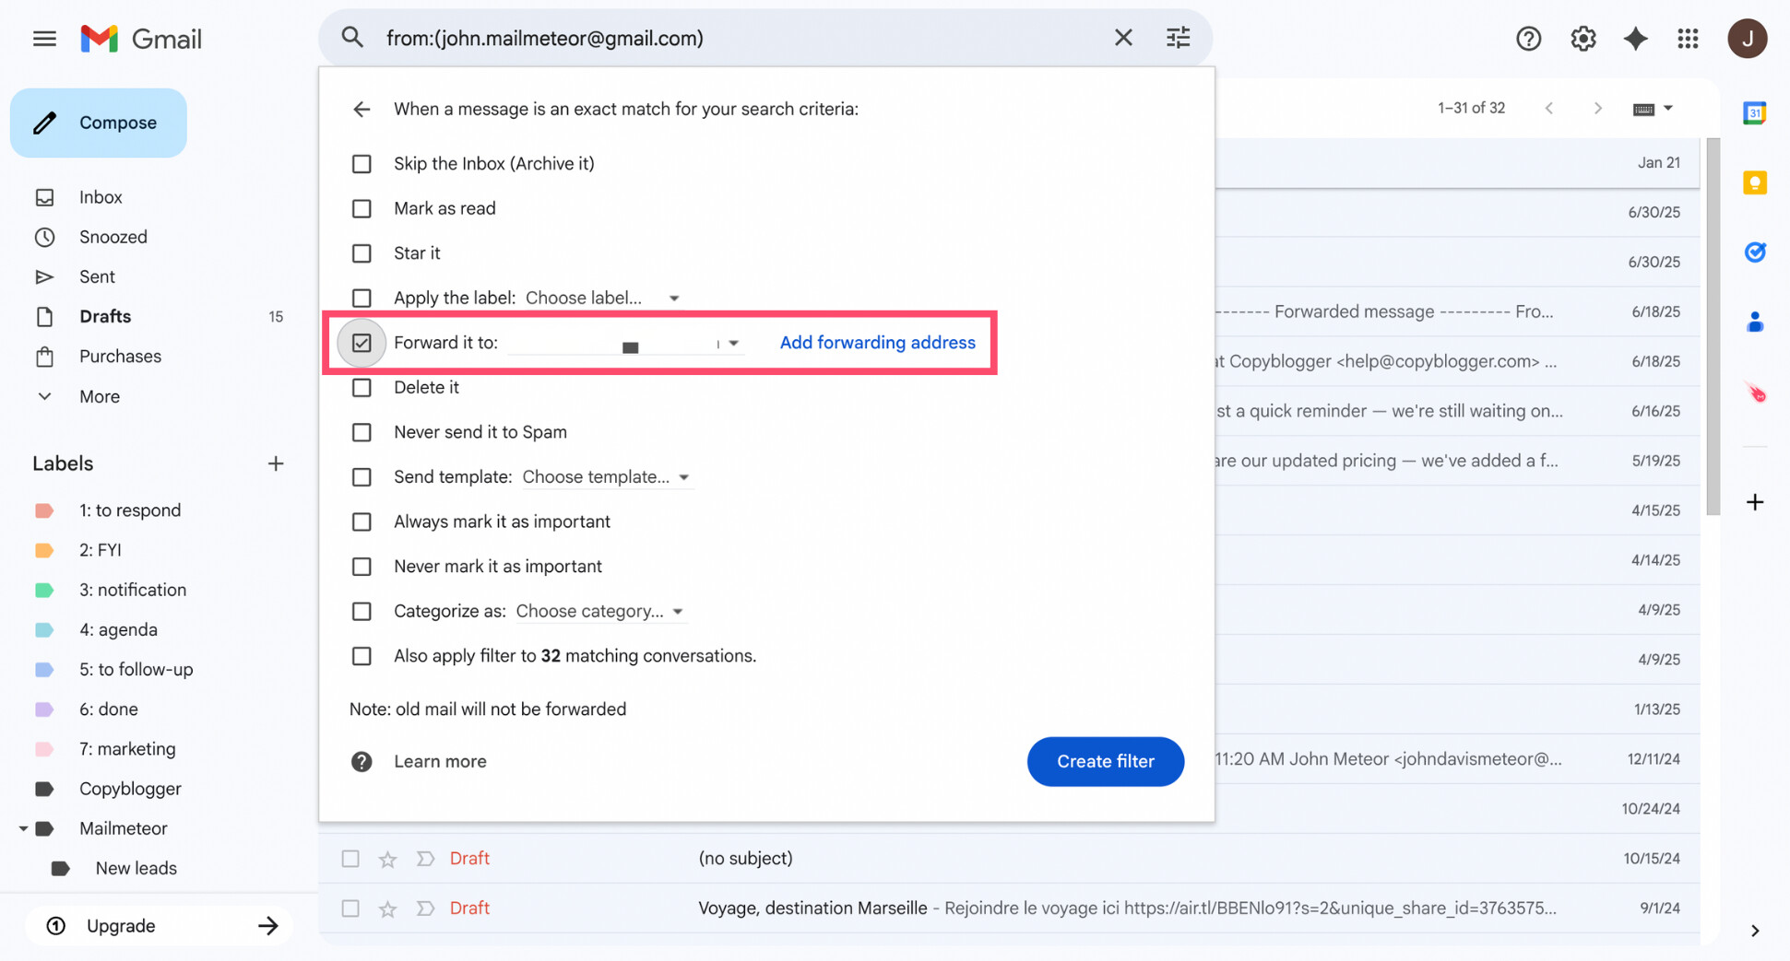Check the Mark as read option

tap(362, 208)
